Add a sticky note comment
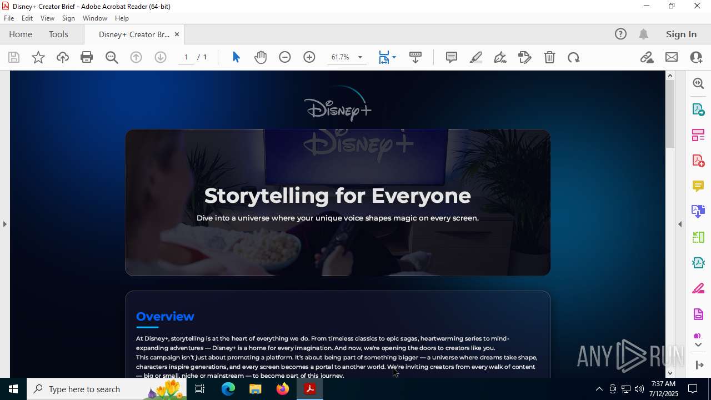Viewport: 711px width, 400px height. (x=452, y=57)
